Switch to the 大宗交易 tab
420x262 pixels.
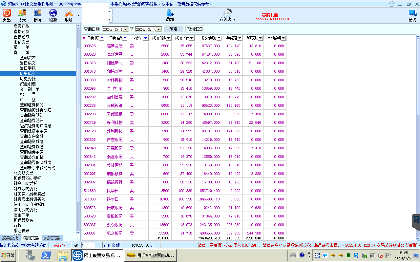52,238
